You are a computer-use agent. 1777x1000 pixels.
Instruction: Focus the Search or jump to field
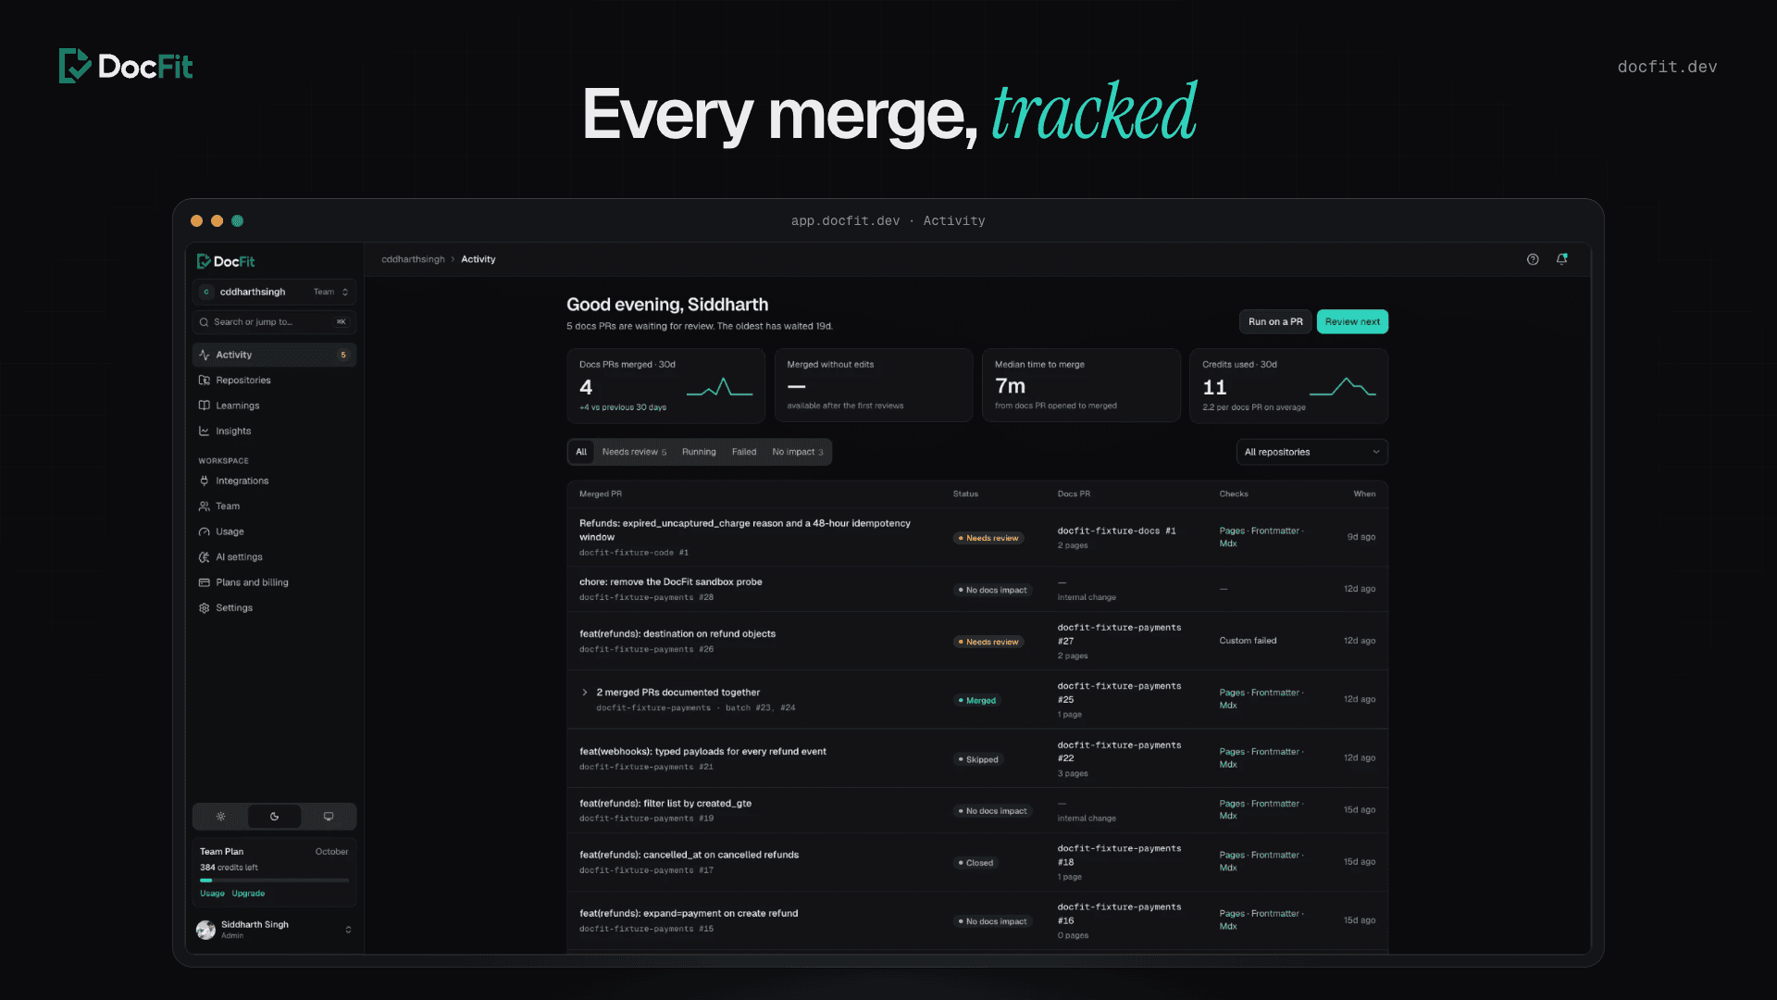(274, 322)
